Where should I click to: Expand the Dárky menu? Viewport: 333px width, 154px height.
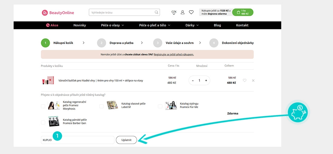click(192, 25)
